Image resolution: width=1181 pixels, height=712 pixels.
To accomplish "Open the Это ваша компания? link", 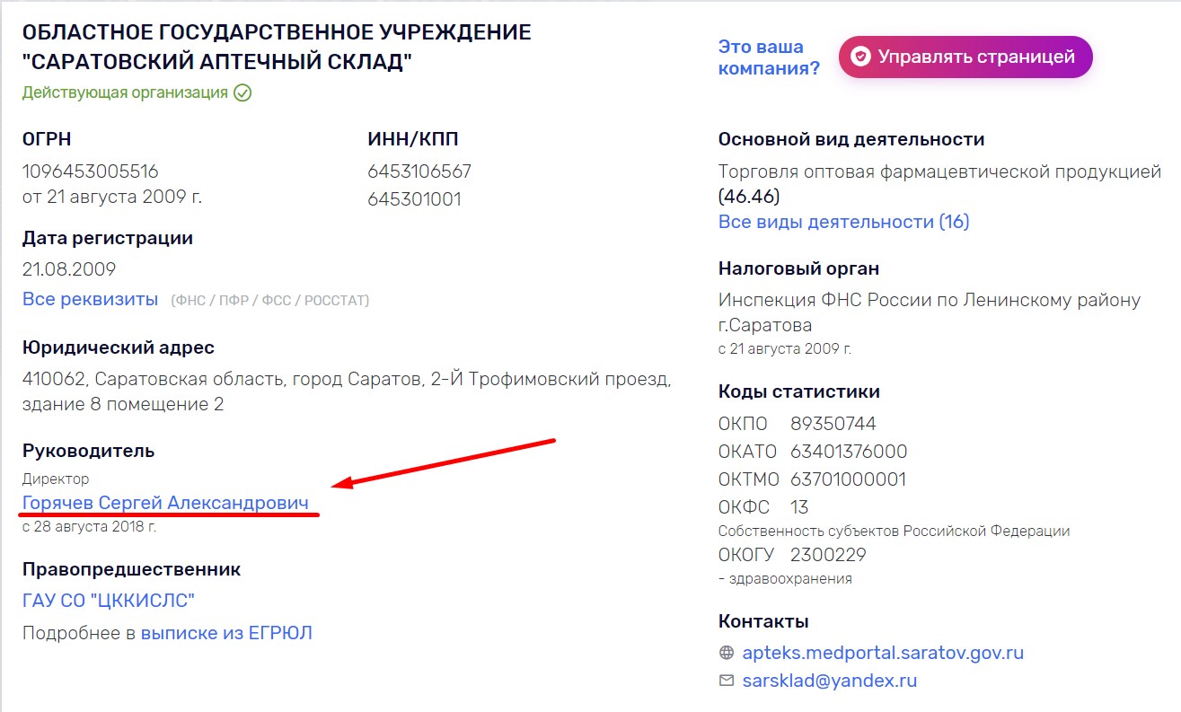I will click(769, 57).
